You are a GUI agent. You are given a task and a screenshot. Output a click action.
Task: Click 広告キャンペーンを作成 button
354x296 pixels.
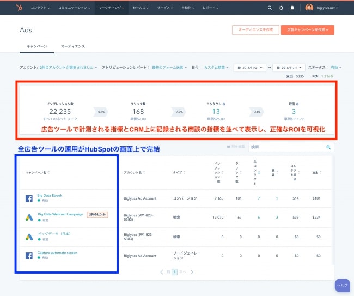(308, 30)
